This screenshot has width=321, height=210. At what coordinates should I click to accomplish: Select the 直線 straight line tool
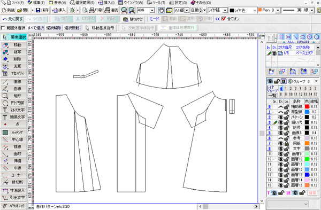(x=14, y=82)
